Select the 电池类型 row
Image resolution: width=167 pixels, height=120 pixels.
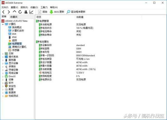(x=64, y=59)
